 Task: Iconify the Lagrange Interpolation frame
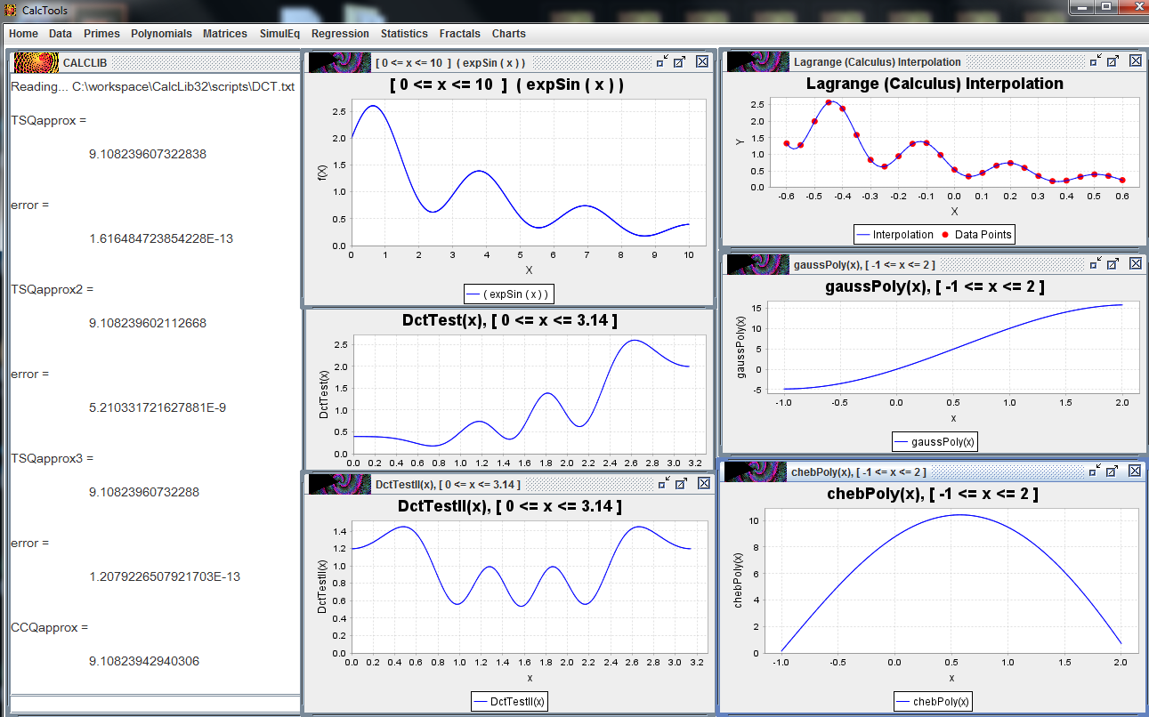click(x=1096, y=60)
